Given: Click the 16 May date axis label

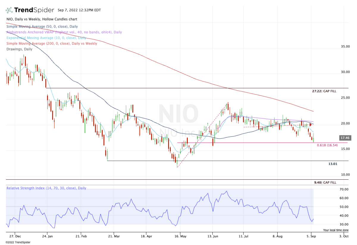Looking at the screenshot, I should [x=180, y=236].
